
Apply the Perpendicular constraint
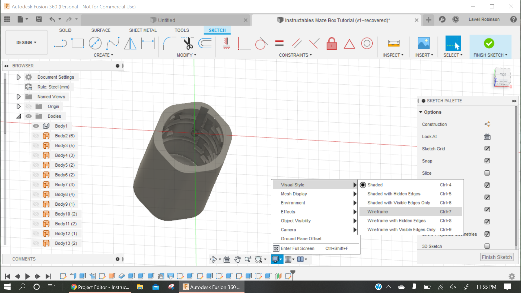click(314, 43)
